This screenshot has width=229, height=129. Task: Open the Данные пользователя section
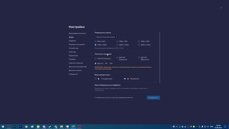78,67
